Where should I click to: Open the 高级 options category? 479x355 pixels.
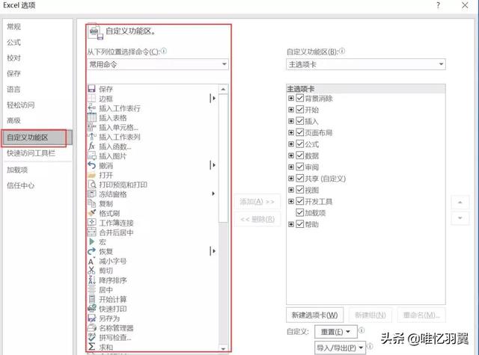13,120
